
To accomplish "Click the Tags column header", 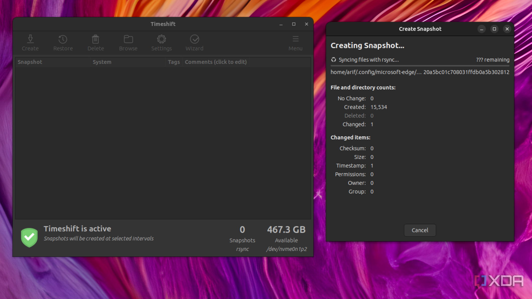I will coord(174,62).
